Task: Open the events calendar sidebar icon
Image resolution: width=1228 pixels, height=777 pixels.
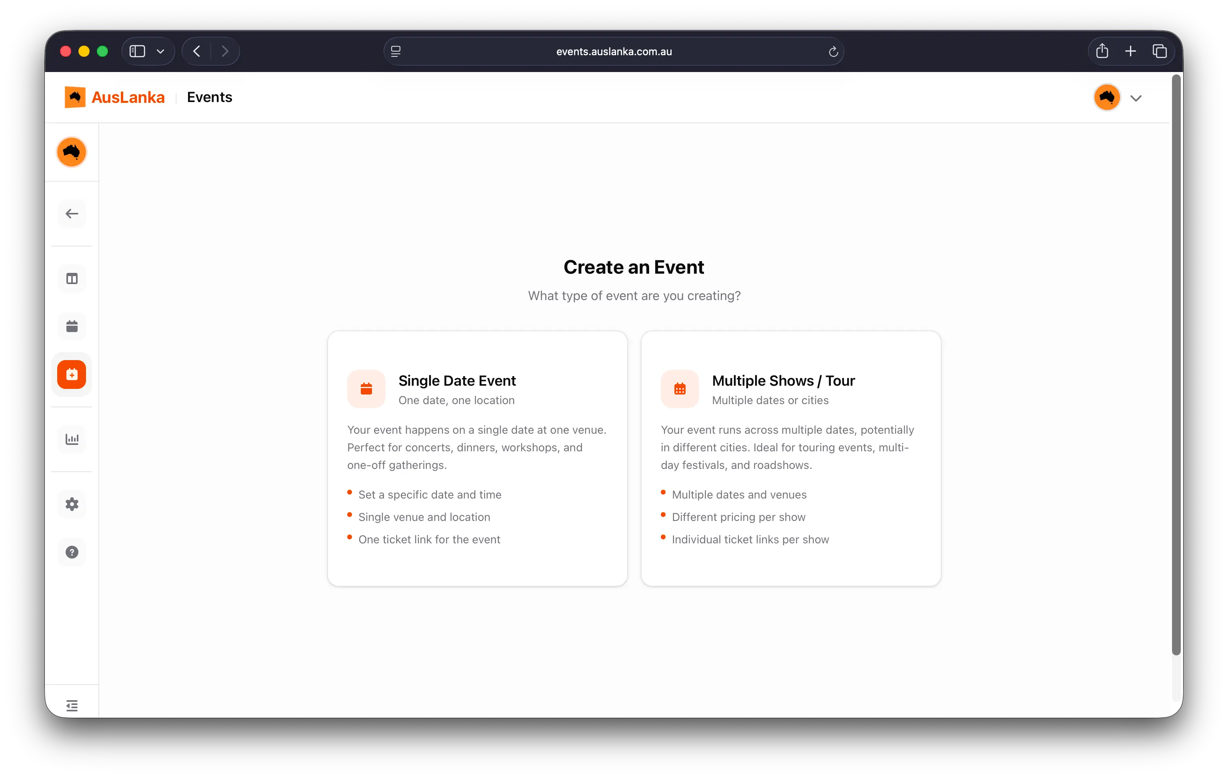Action: [x=72, y=326]
